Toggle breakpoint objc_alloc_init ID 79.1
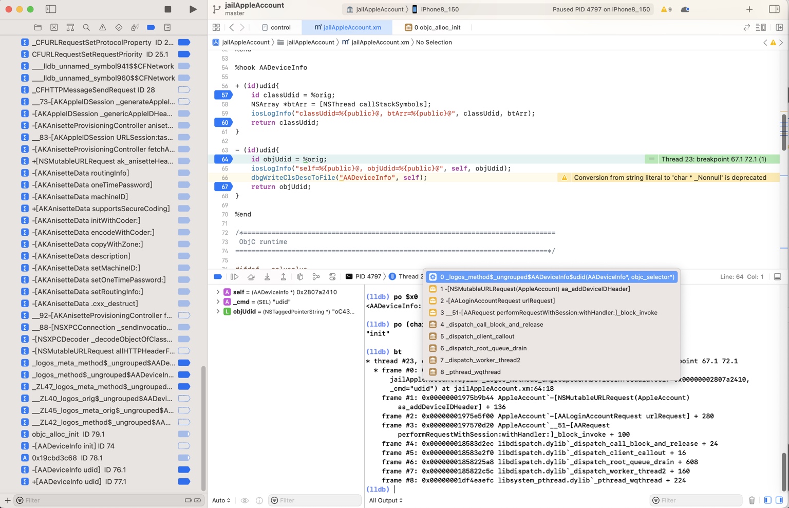The width and height of the screenshot is (789, 508). pos(184,434)
